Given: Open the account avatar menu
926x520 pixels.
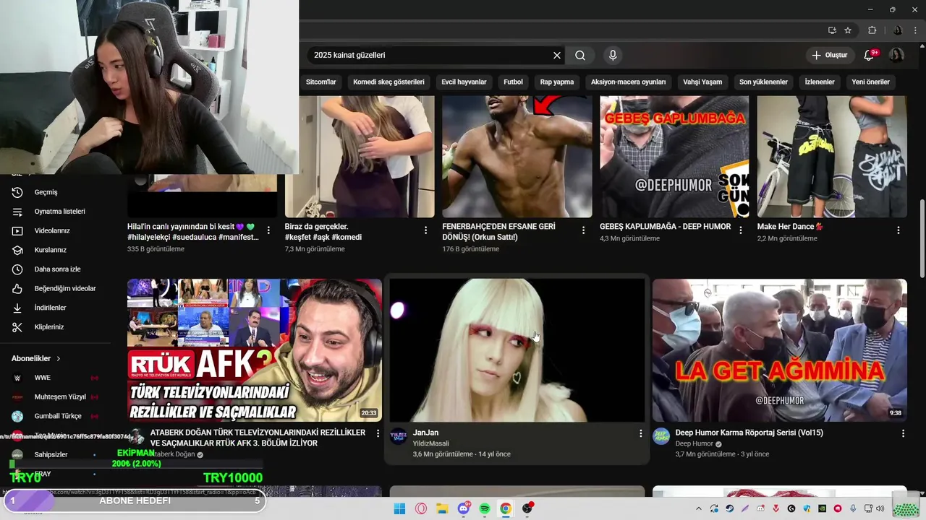Looking at the screenshot, I should click(x=896, y=55).
